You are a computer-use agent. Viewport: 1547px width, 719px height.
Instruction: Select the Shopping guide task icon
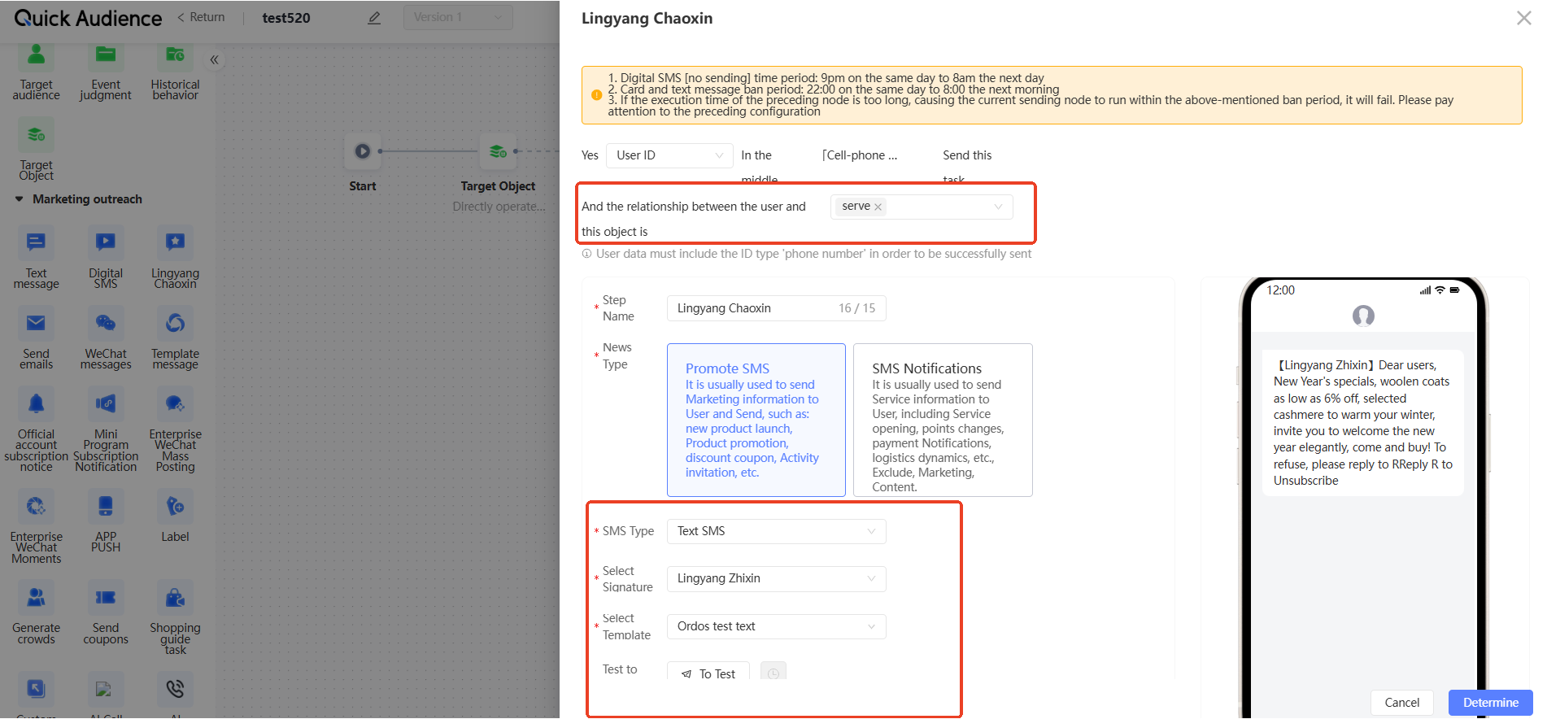coord(175,598)
